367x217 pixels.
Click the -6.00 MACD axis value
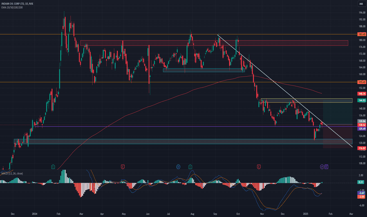tap(361, 205)
